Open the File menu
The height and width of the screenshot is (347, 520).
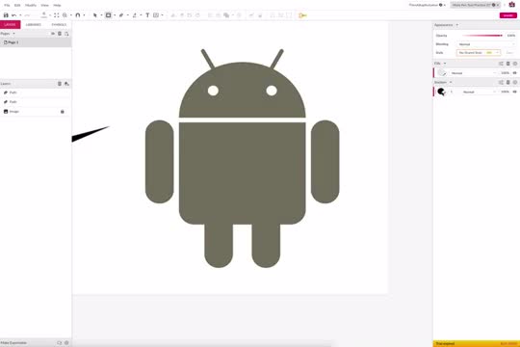point(7,6)
